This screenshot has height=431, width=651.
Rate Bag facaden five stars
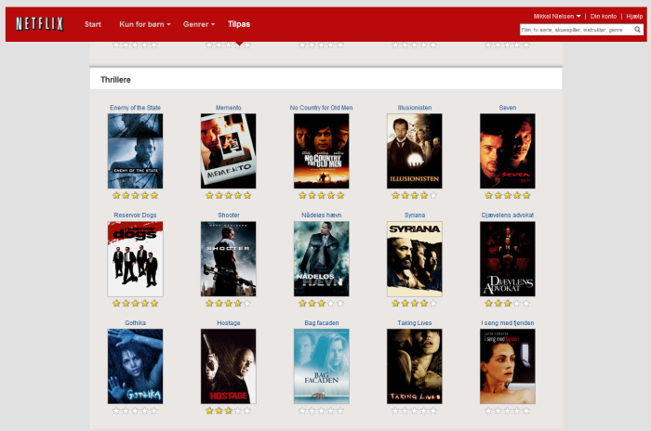(340, 411)
